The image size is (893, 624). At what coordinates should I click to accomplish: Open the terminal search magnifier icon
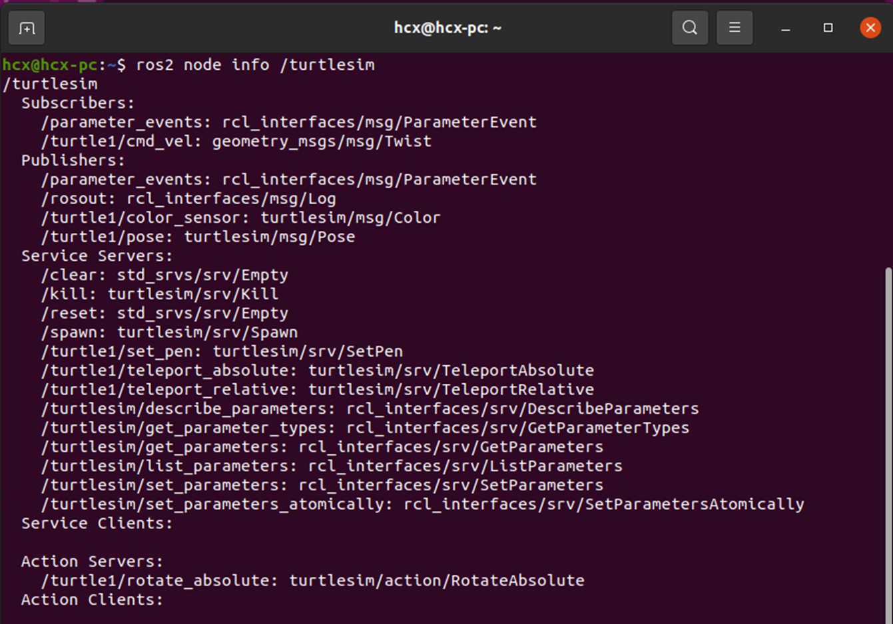click(x=690, y=28)
